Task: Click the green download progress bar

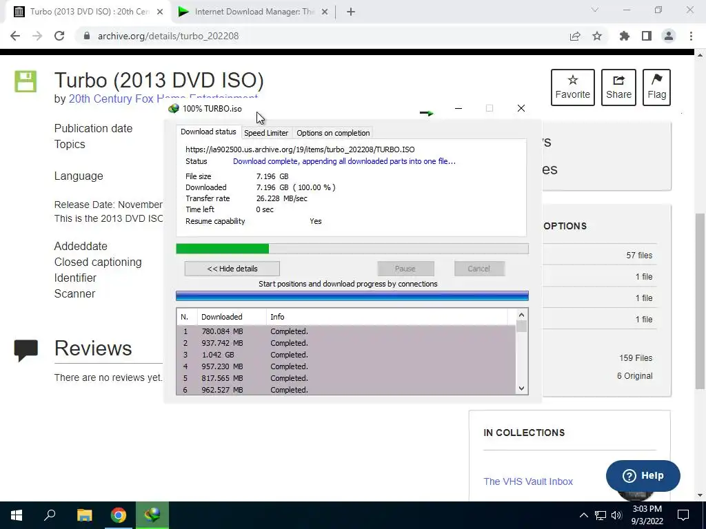Action: point(352,249)
